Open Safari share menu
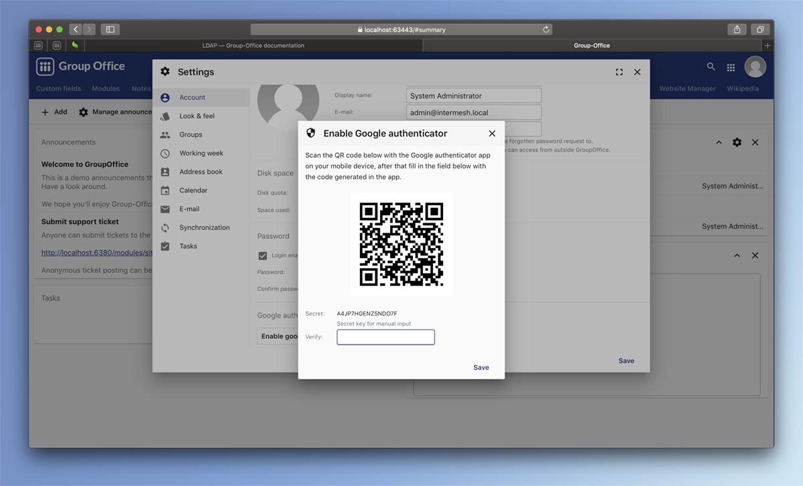The width and height of the screenshot is (803, 486). pyautogui.click(x=737, y=29)
